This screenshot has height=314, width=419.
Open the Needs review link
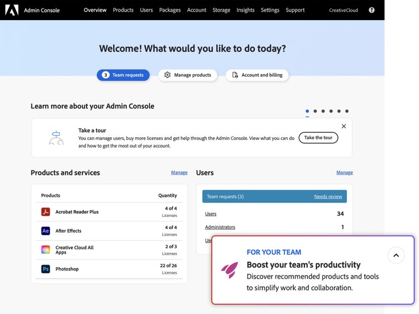(328, 196)
